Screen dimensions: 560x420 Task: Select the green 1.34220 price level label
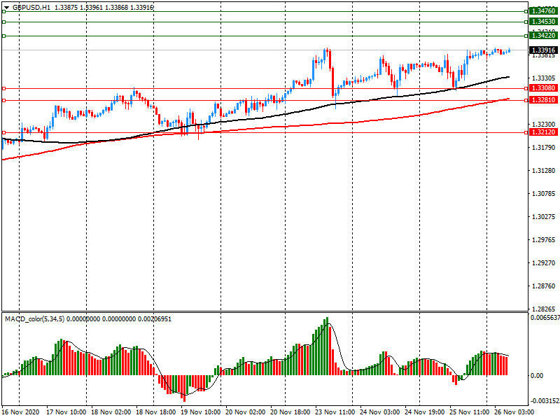[x=543, y=36]
